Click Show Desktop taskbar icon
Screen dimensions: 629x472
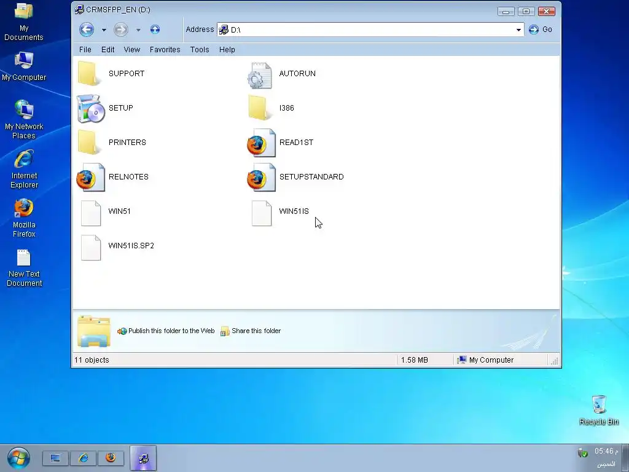coord(55,458)
